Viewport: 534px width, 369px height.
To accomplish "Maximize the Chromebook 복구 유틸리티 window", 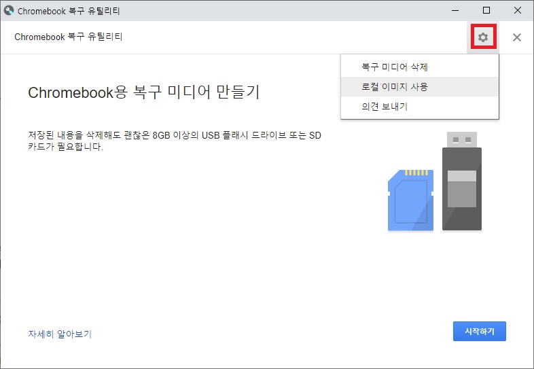I will [486, 11].
